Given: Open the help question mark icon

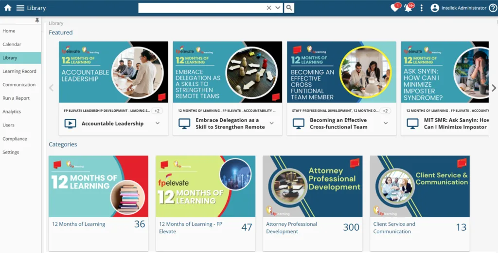Looking at the screenshot, I should click(493, 8).
